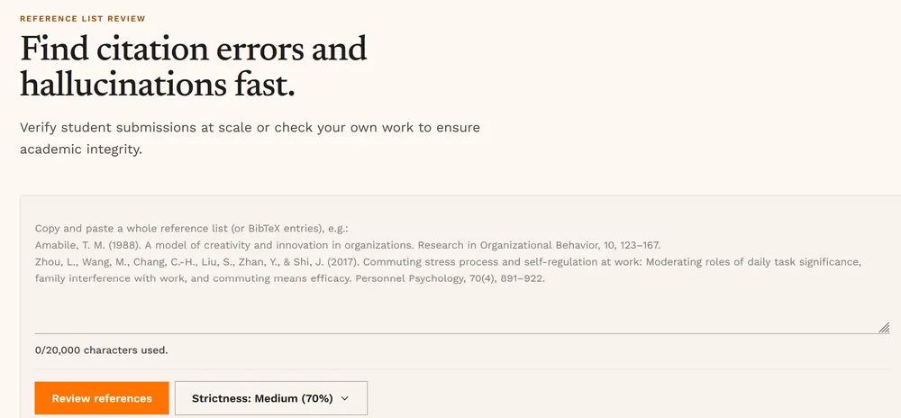Click the orange Review references button

point(102,398)
